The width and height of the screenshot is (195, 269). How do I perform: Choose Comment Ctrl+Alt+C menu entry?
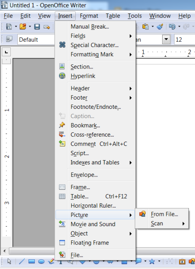pyautogui.click(x=95, y=144)
